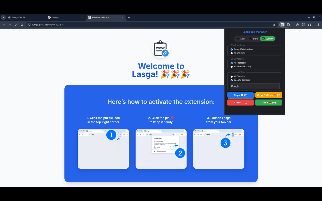Click the Lasga Tab Manager title
The height and width of the screenshot is (201, 322).
click(x=255, y=32)
